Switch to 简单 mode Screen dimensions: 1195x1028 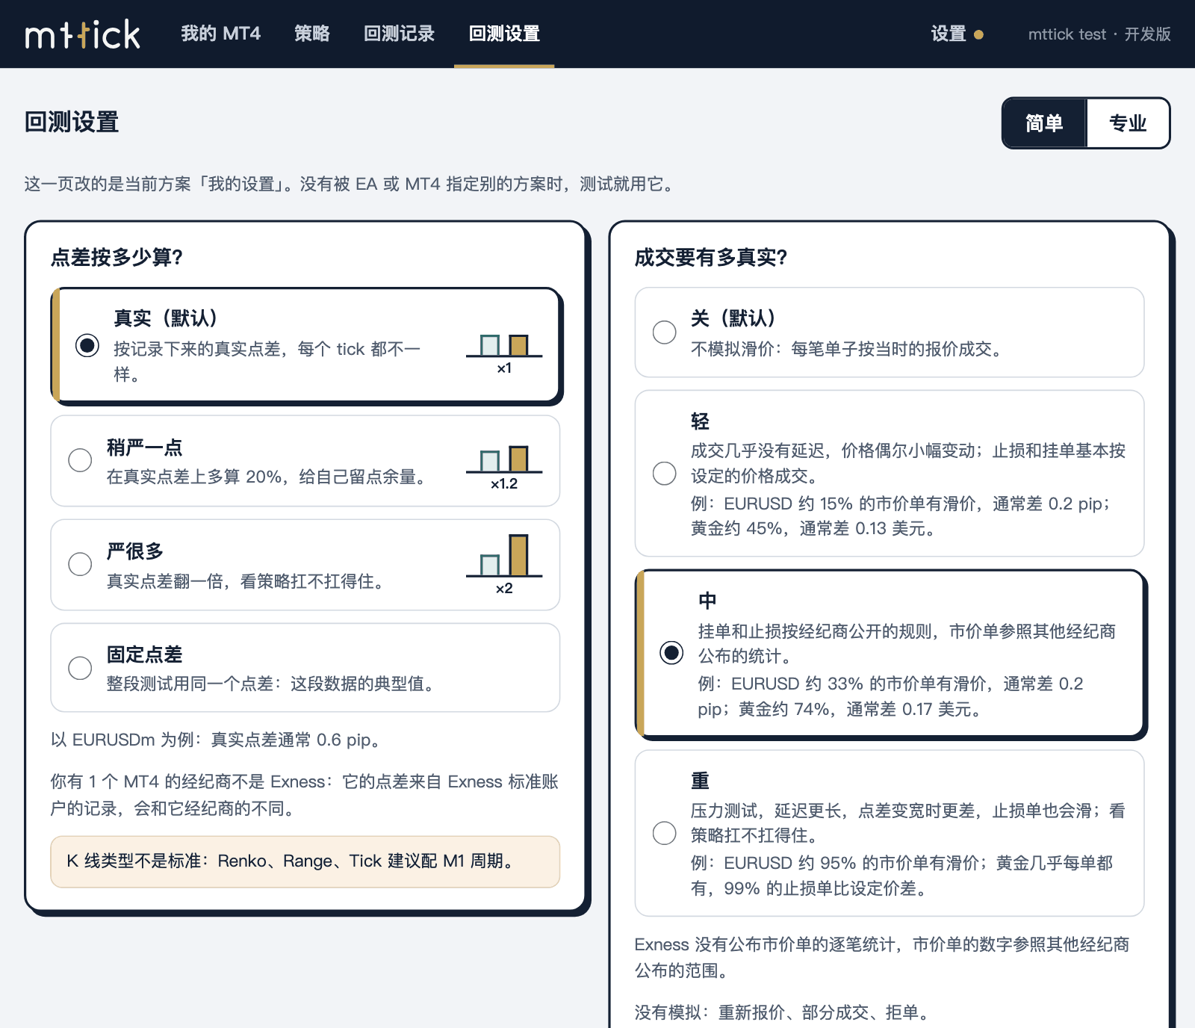[x=1044, y=123]
